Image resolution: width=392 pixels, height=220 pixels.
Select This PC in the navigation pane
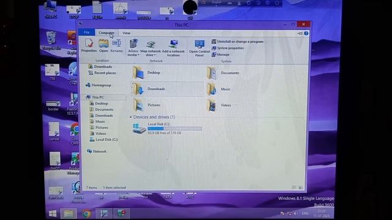click(95, 97)
